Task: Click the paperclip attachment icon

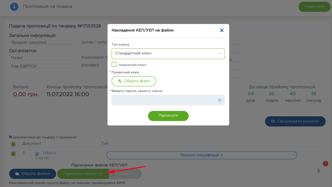Action: point(318,171)
